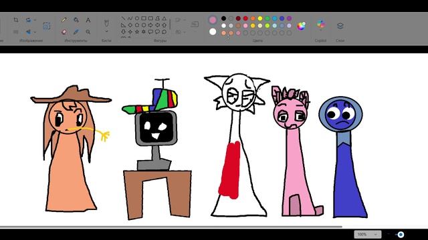
Task: Open the Edit colors rainbow wheel
Action: (x=302, y=26)
